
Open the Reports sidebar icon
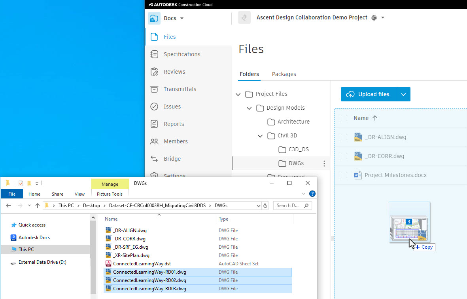pos(154,124)
